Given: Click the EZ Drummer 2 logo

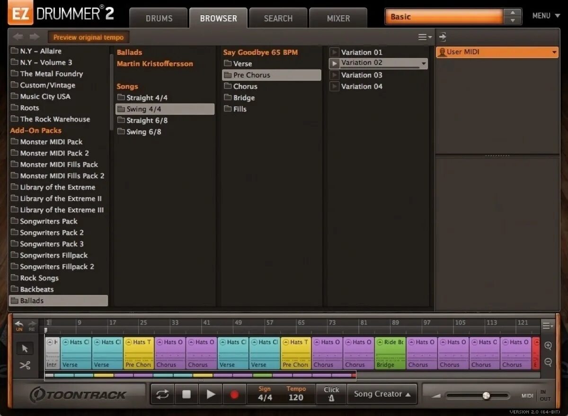Looking at the screenshot, I should [62, 13].
